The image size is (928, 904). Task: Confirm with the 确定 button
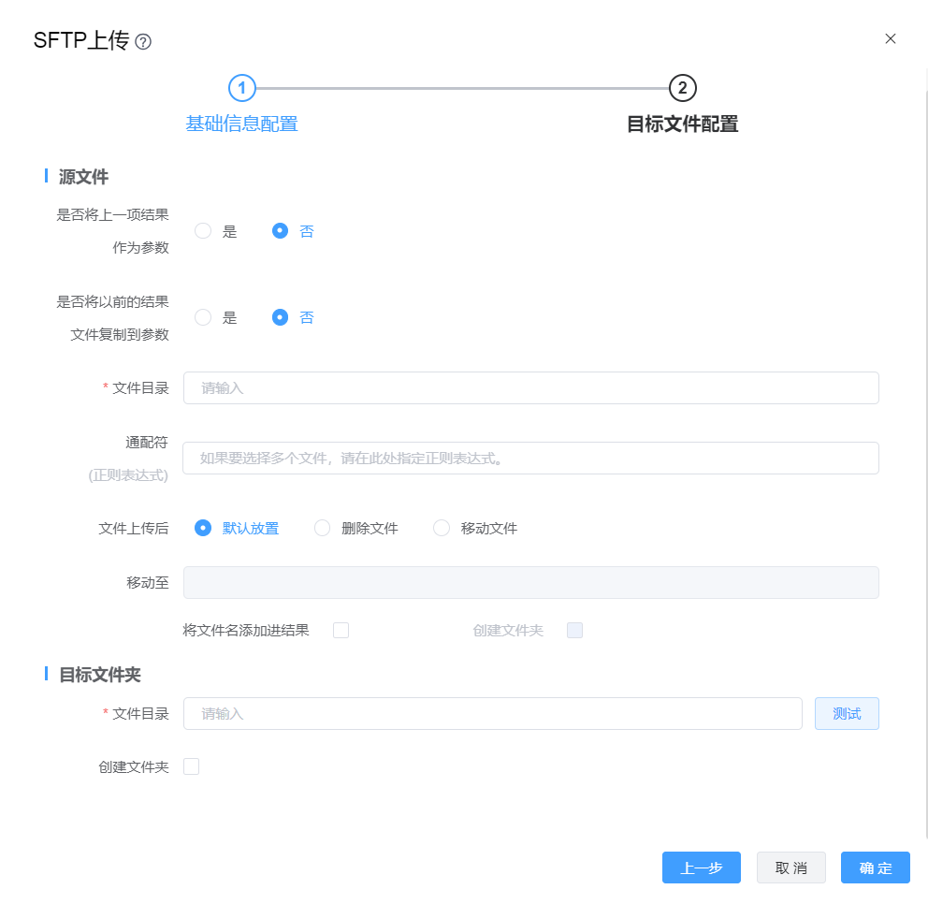pos(875,868)
